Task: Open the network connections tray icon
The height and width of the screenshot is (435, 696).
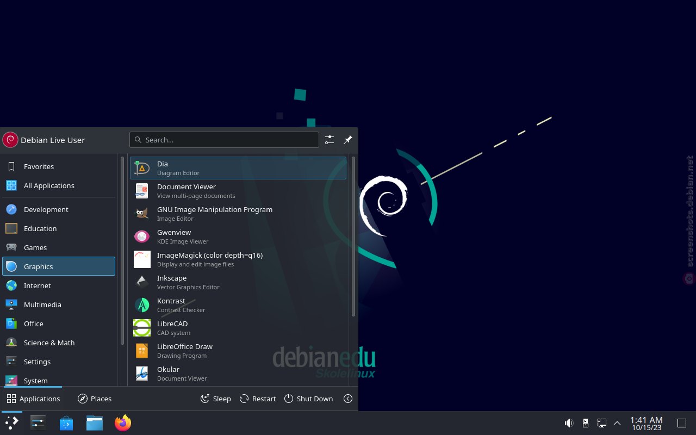Action: [x=602, y=423]
